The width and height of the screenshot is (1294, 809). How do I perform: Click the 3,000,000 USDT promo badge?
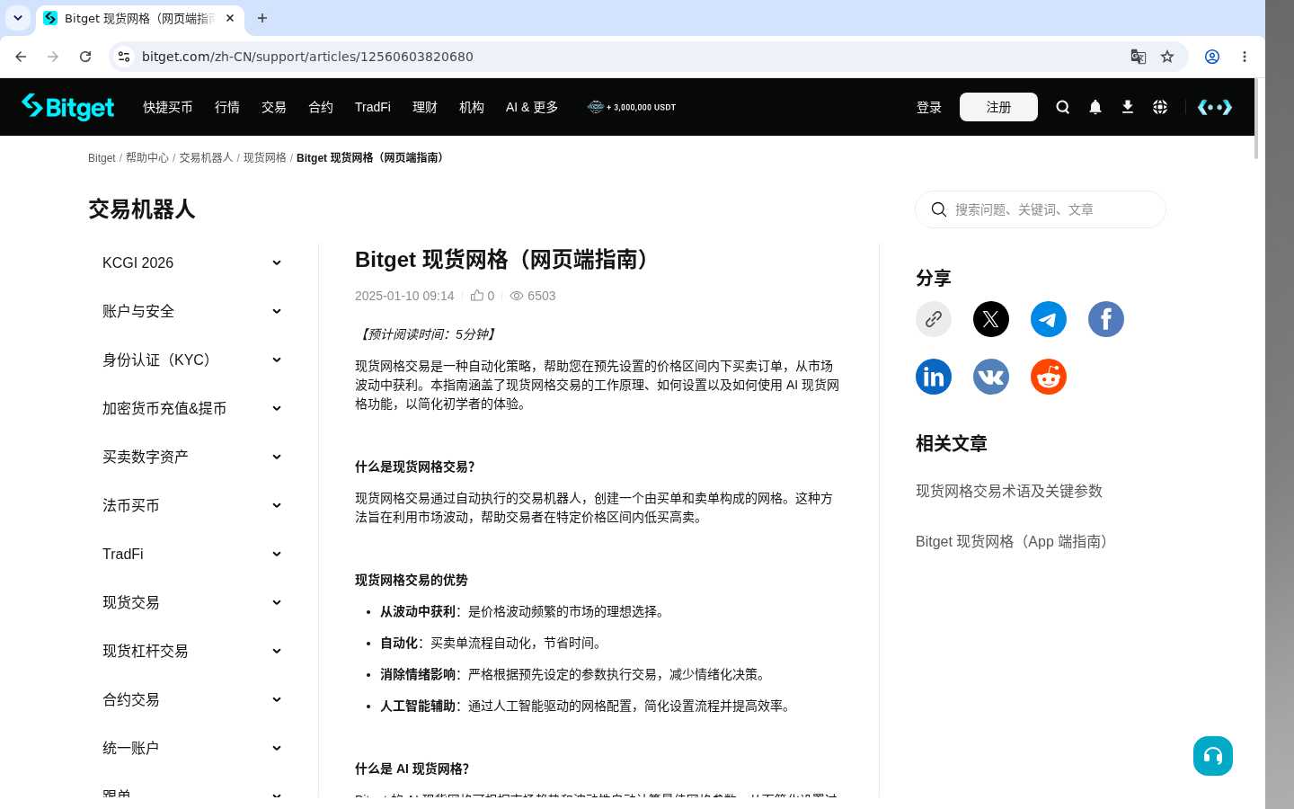coord(632,107)
